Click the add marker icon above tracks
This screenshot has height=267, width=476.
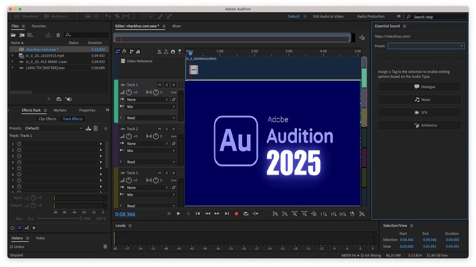(x=180, y=52)
